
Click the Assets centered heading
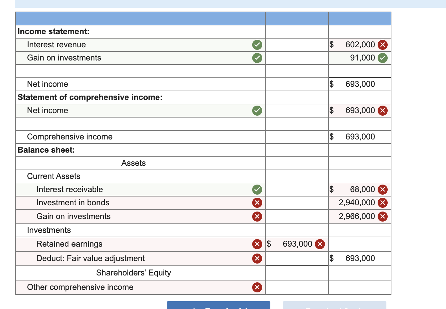point(134,163)
